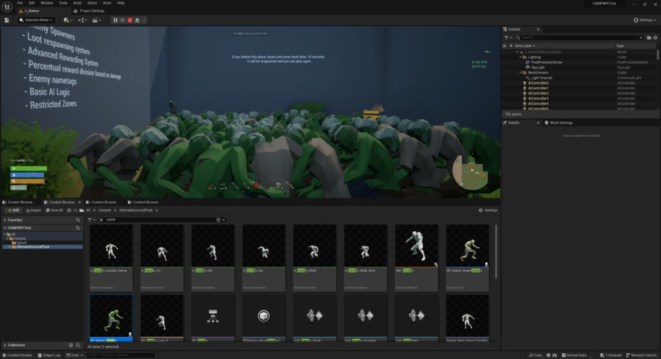Select the Details panel tab

pos(513,123)
